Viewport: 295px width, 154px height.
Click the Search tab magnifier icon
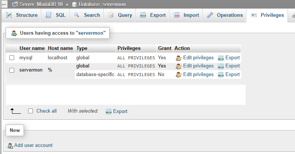[x=76, y=15]
